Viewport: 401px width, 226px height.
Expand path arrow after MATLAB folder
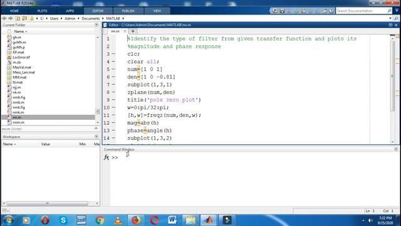coord(123,18)
